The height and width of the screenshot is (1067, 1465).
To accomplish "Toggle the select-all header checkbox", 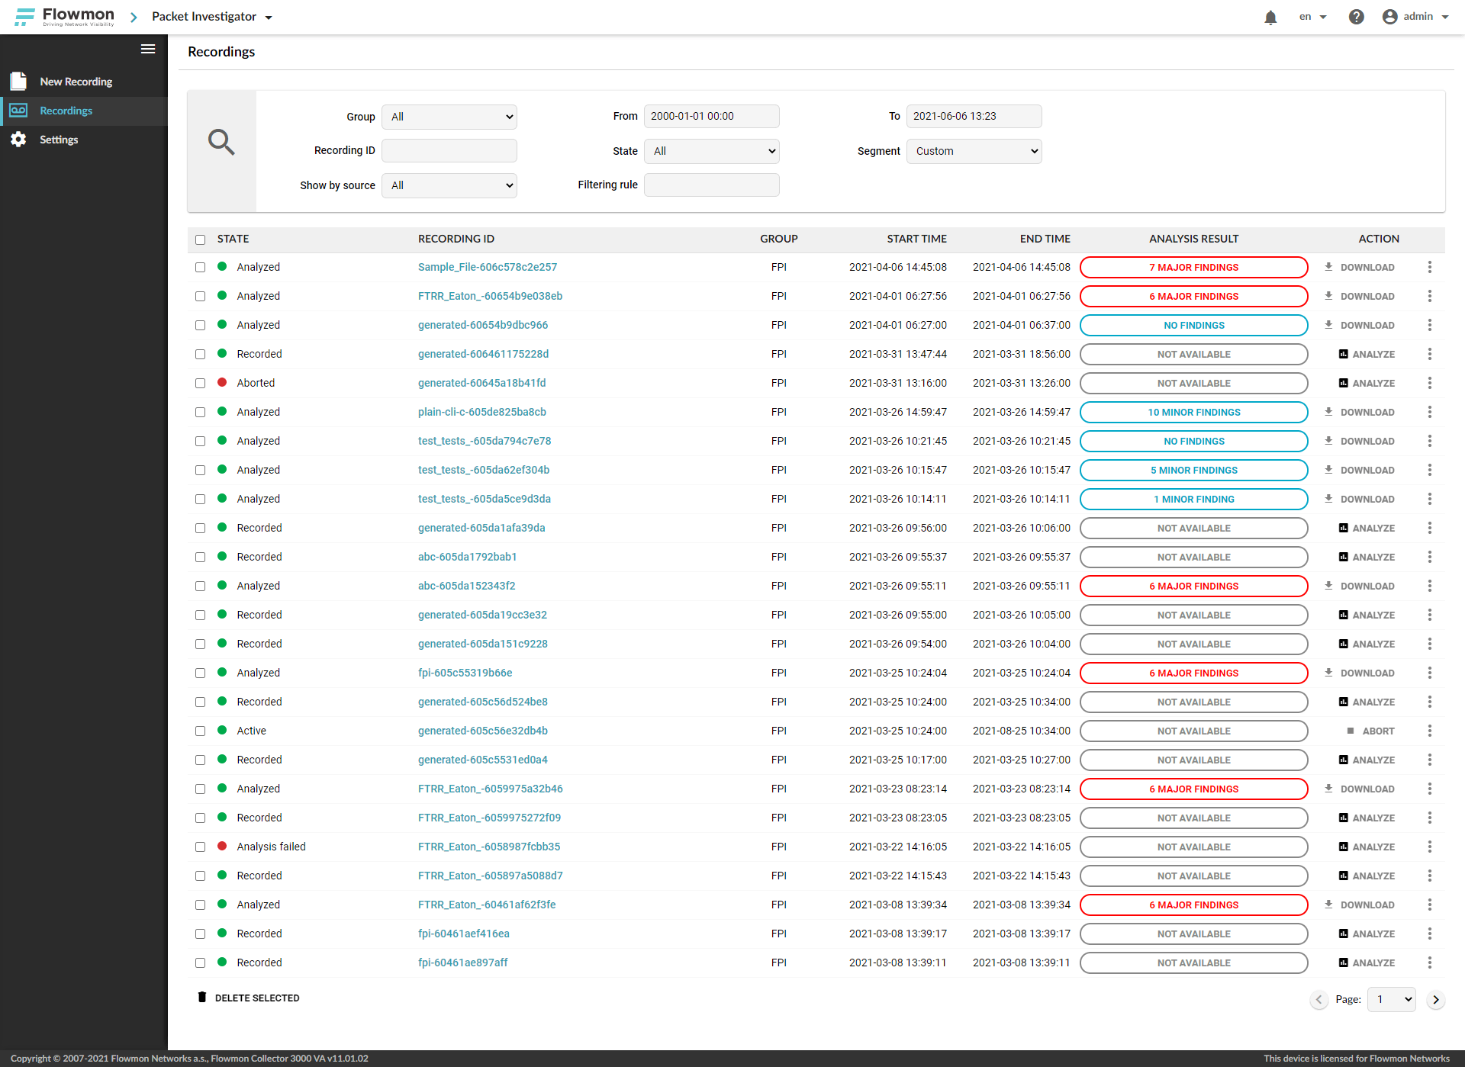I will pyautogui.click(x=200, y=239).
